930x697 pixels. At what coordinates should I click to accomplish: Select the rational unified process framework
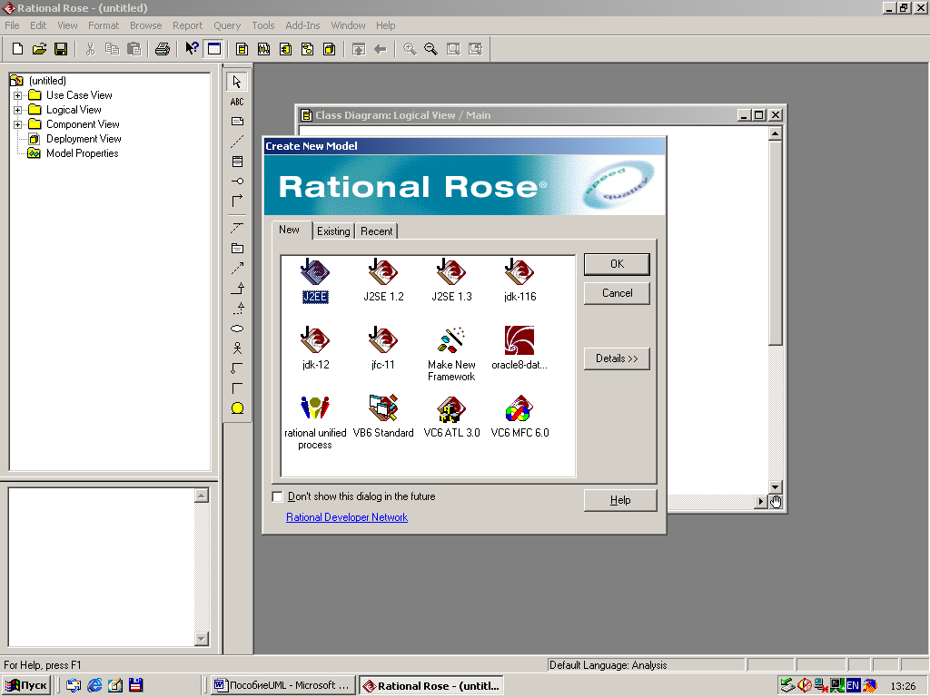pyautogui.click(x=315, y=423)
